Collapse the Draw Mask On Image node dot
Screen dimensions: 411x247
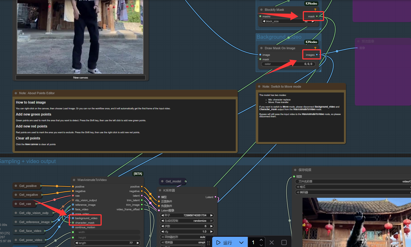262,48
